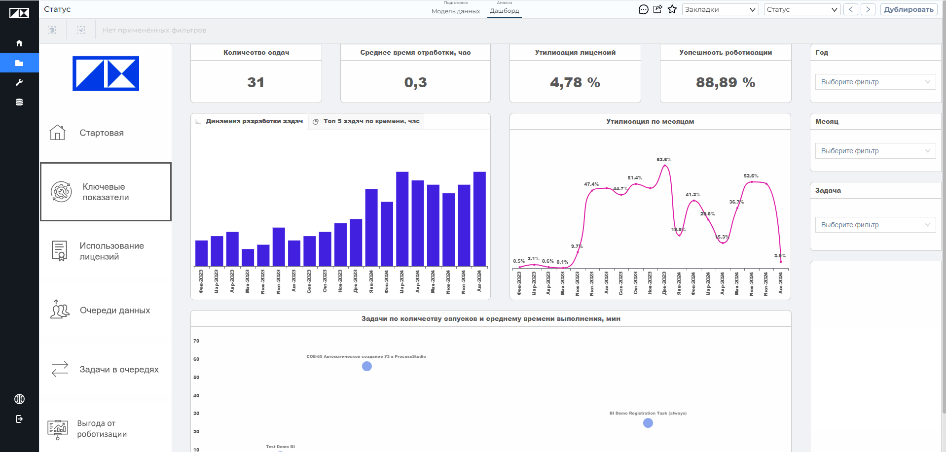Click the home icon in left sidebar

click(19, 43)
